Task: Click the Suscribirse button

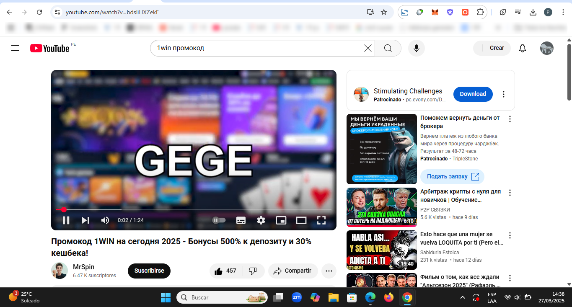Action: (149, 271)
